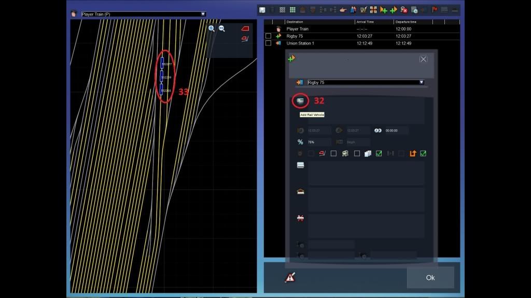Click the four orange squares toolbar icon

pos(373,10)
